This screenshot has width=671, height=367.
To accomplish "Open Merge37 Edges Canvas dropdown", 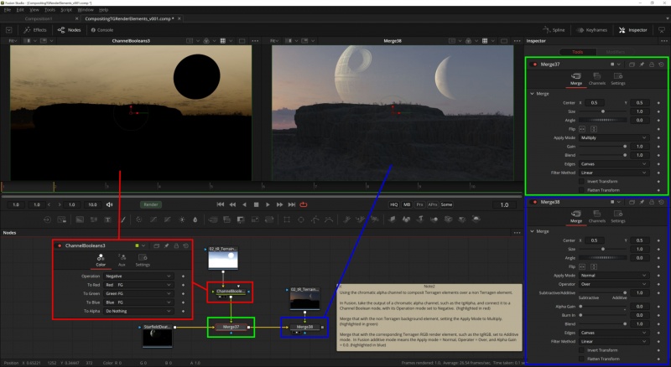I will (613, 164).
